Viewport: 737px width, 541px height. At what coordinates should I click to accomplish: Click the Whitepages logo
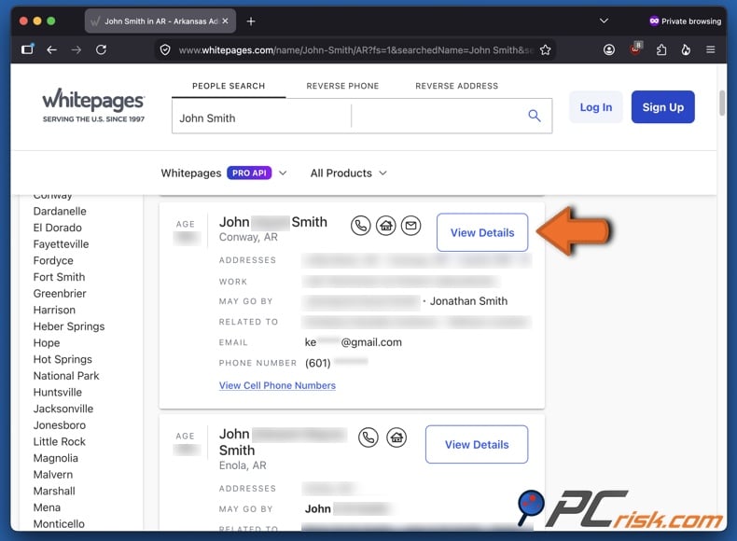point(93,105)
